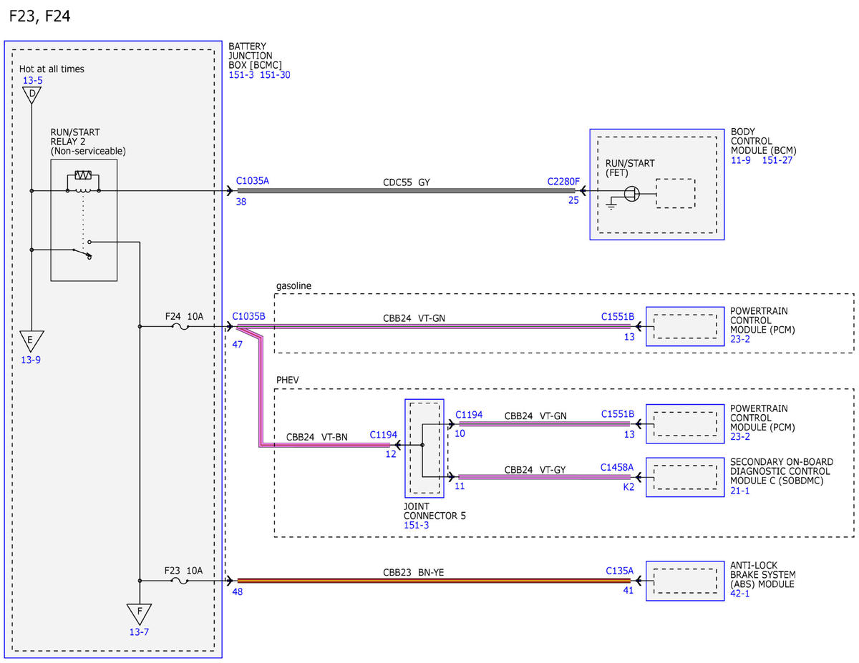Screen dimensions: 859x663
Task: Open the C2280F connector link
Action: (x=563, y=181)
